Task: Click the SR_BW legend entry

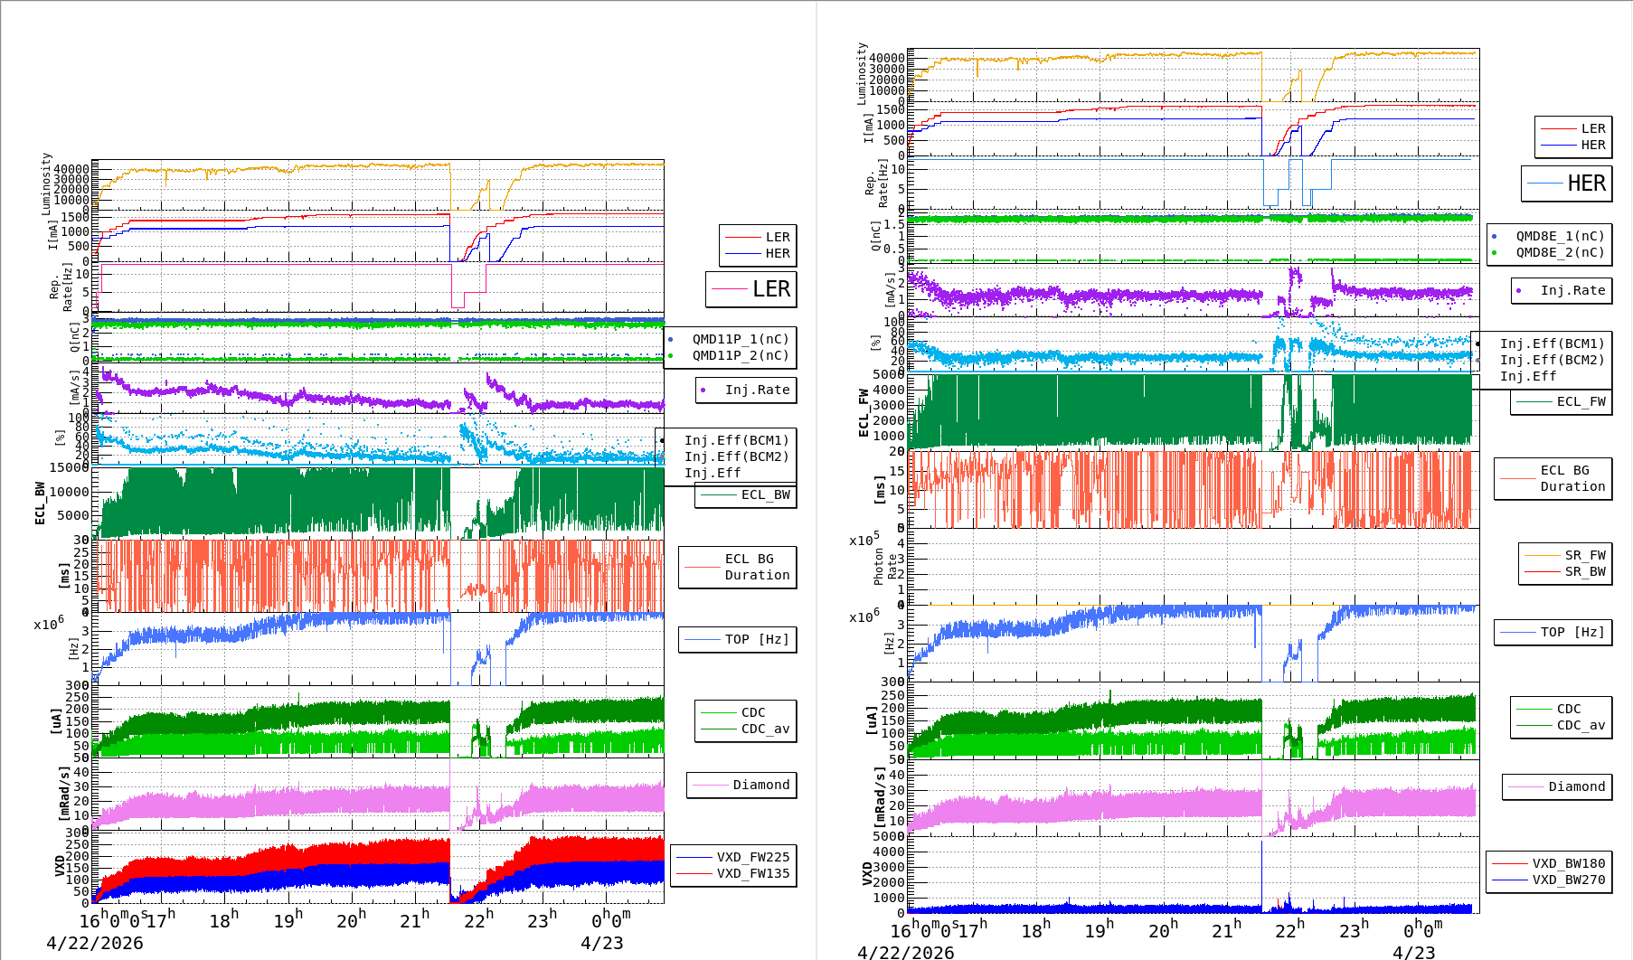Action: point(1565,571)
